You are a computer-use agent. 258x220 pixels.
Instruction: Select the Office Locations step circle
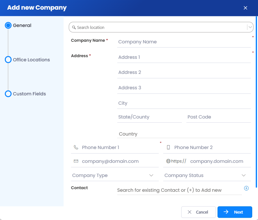coord(8,60)
